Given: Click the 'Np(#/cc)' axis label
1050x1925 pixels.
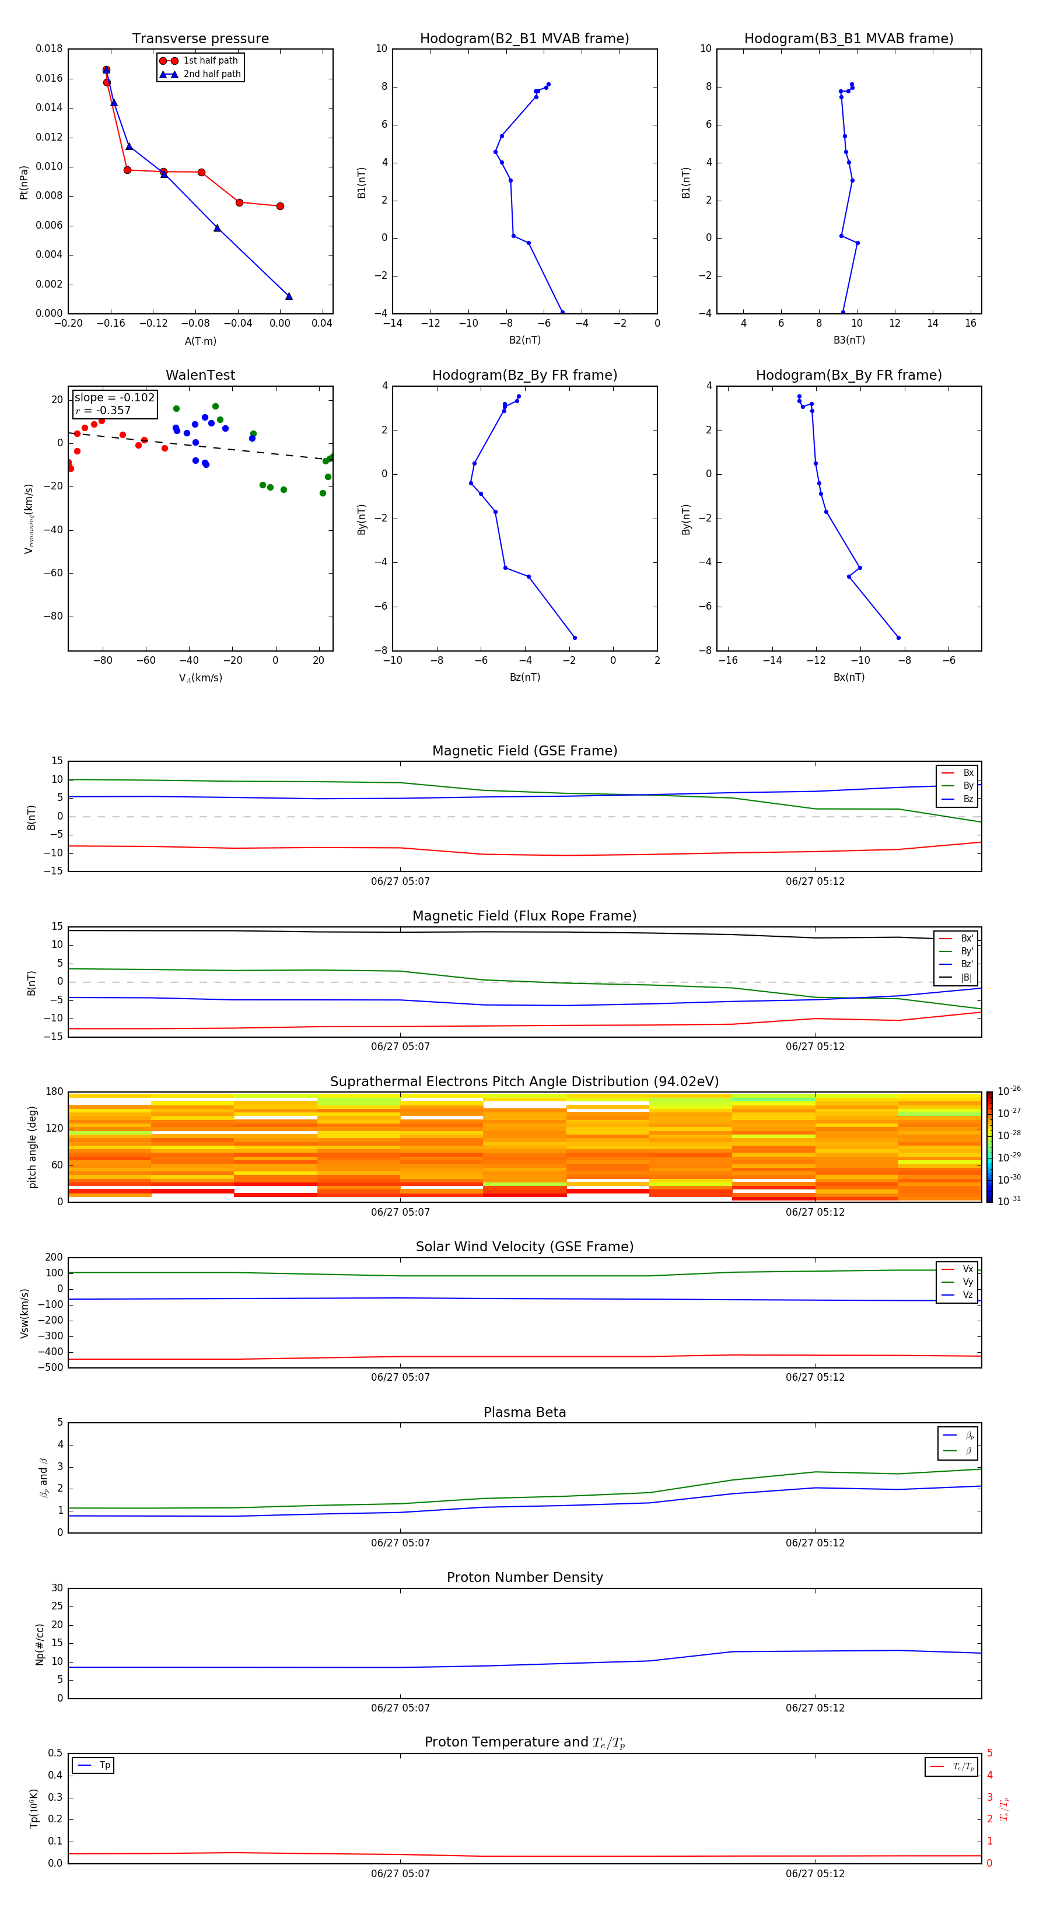Looking at the screenshot, I should click(40, 1644).
